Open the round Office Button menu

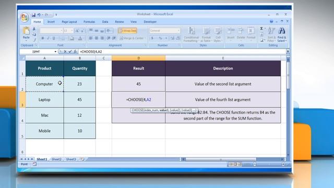pos(25,17)
